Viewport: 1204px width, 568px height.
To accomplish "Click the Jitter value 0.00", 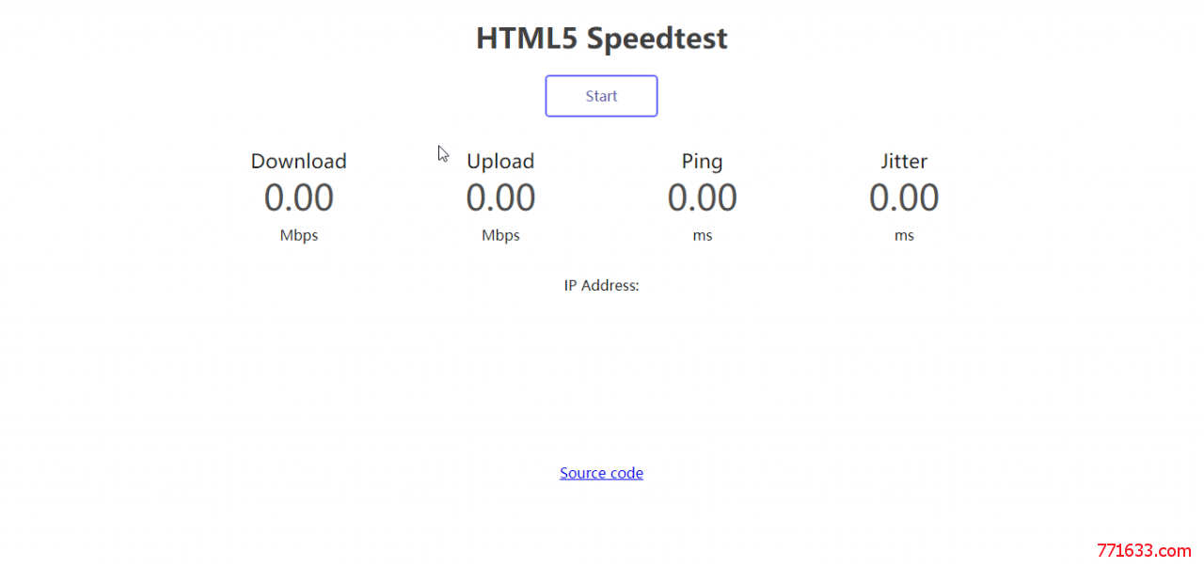I will 904,198.
